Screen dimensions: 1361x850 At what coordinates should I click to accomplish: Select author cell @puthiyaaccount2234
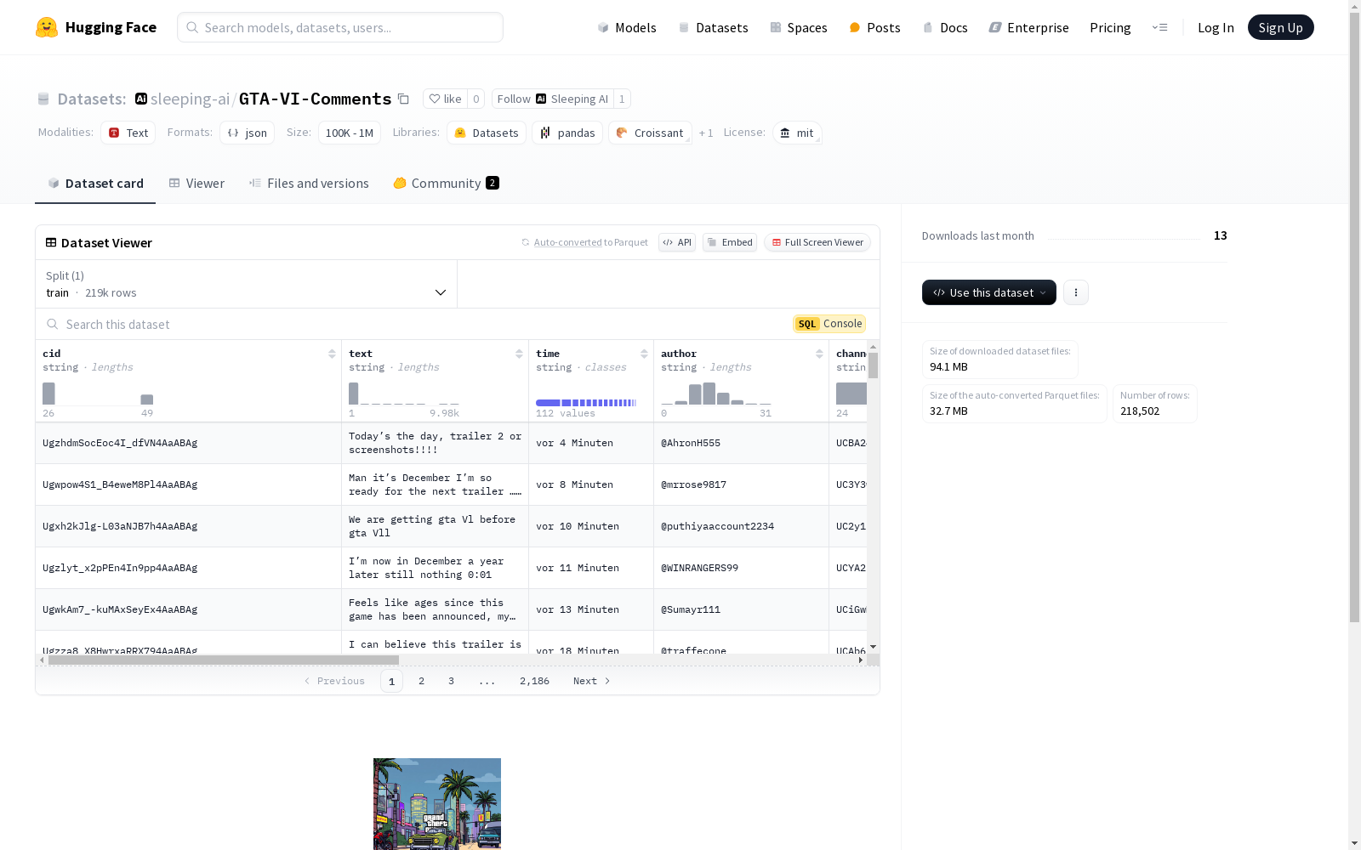tap(741, 526)
